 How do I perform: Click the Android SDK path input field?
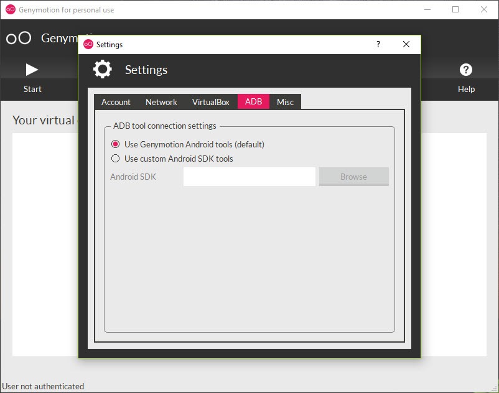249,177
